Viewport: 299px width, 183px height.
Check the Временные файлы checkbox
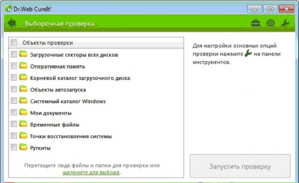(14, 124)
